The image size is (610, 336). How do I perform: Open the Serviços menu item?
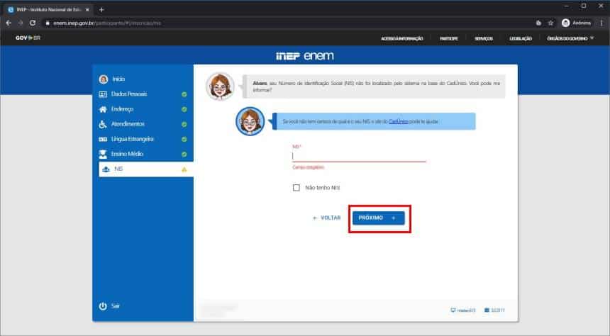point(484,38)
